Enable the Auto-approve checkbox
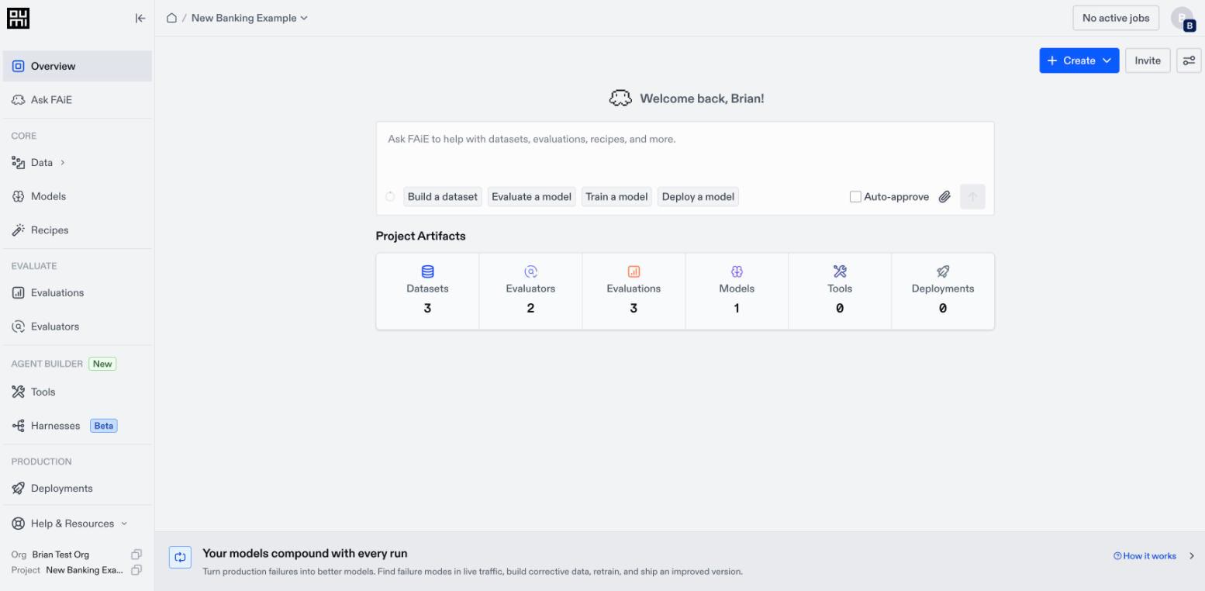 [x=855, y=197]
